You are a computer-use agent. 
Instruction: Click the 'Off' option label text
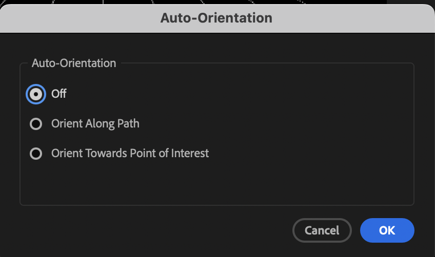[x=59, y=94]
